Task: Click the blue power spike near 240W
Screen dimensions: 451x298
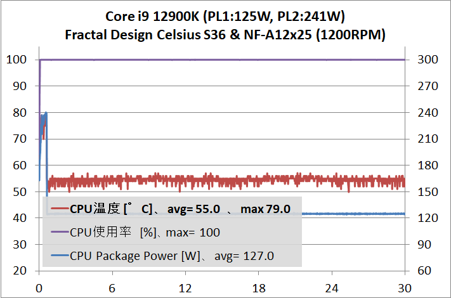Action: coord(46,115)
